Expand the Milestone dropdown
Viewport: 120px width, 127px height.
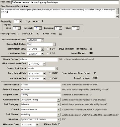point(59,119)
